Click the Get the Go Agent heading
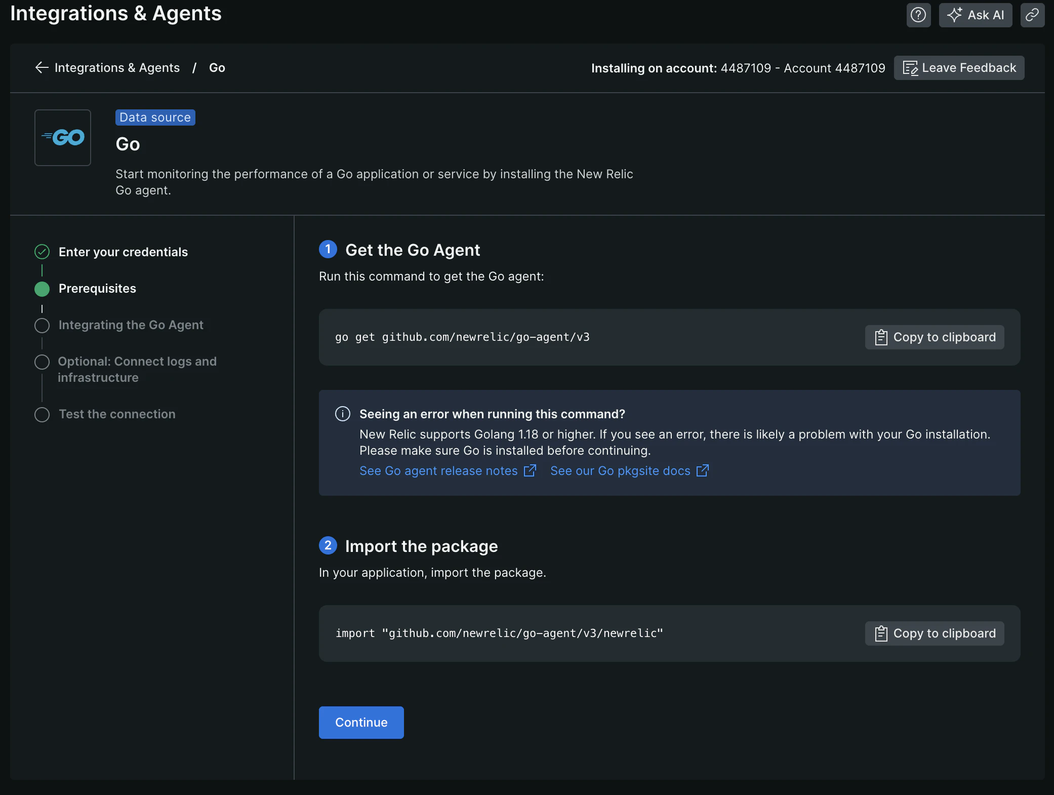1054x795 pixels. 413,250
